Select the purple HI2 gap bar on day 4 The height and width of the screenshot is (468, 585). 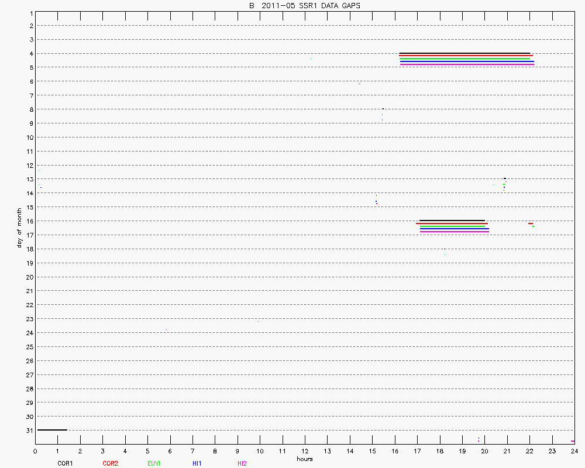point(467,64)
